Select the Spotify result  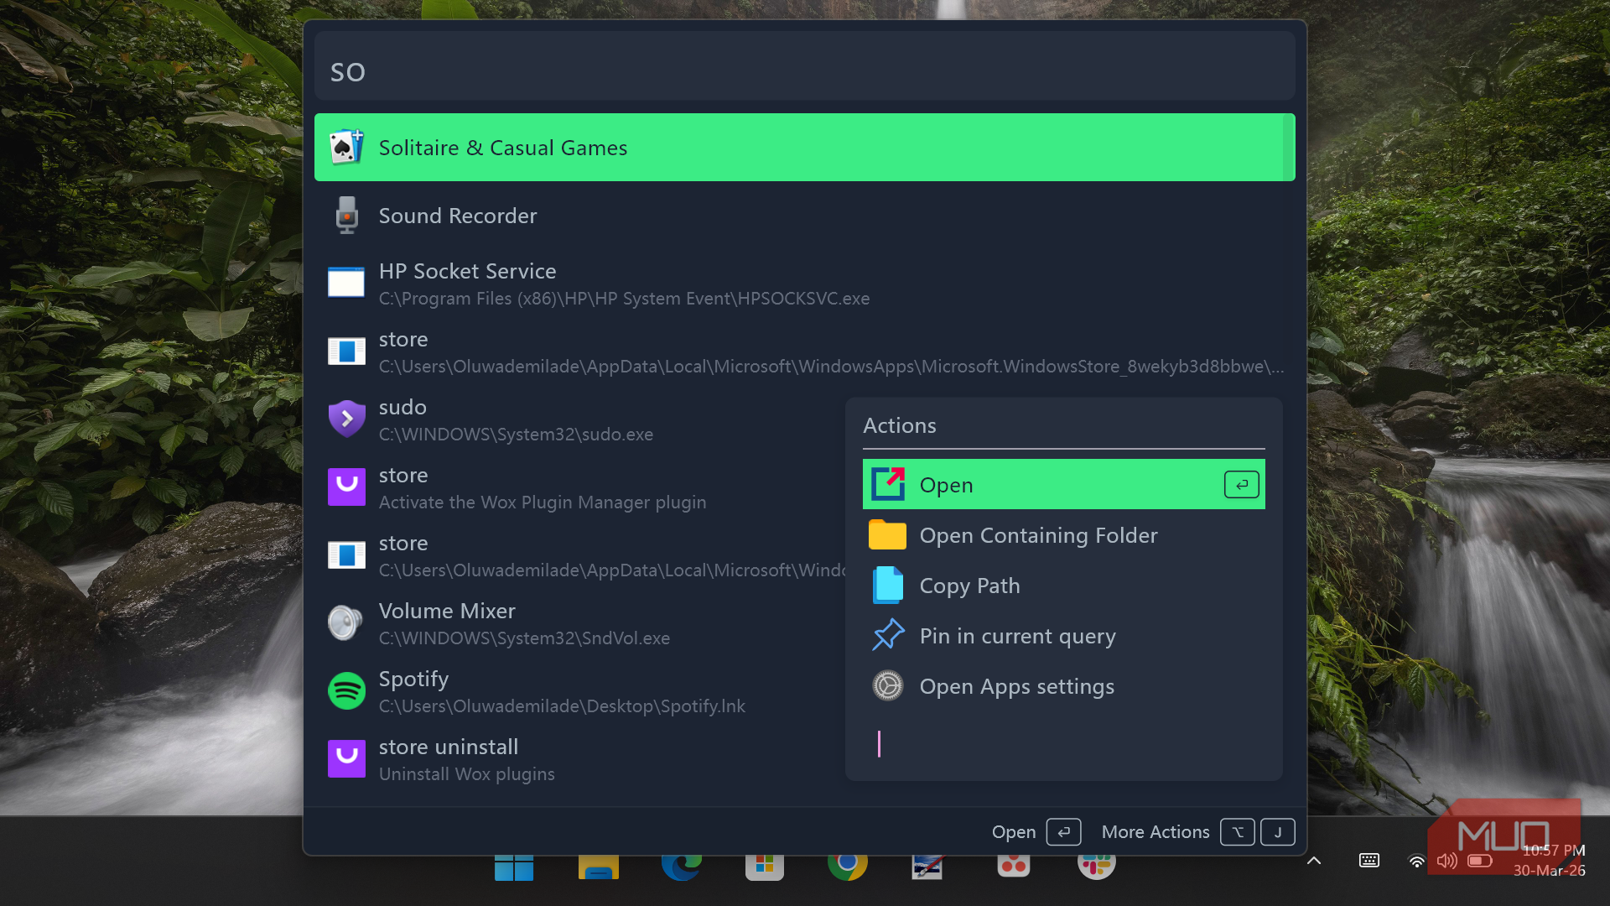tap(579, 691)
